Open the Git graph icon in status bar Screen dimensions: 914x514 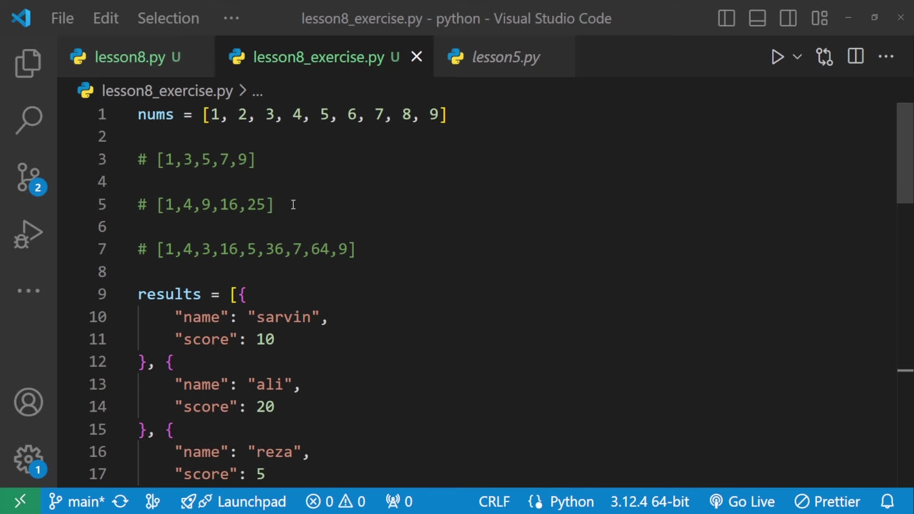152,502
